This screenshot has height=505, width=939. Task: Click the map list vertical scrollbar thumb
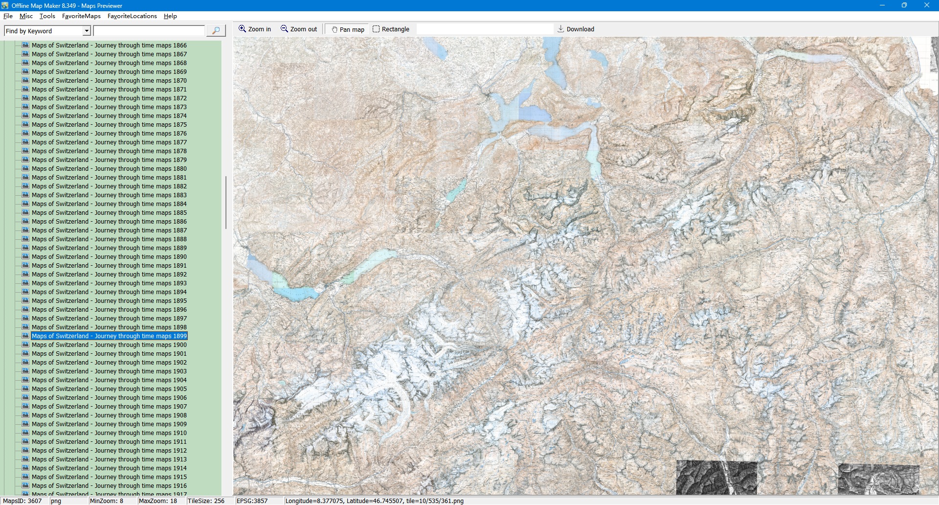coord(225,203)
